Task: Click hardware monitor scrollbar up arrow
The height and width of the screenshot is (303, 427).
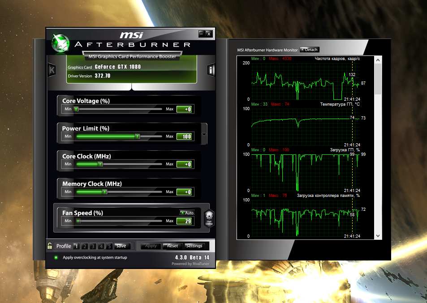Action: coord(378,60)
